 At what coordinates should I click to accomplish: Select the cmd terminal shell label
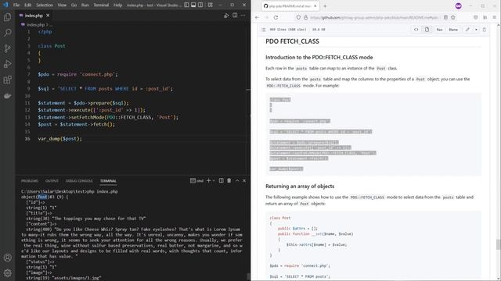click(196, 180)
